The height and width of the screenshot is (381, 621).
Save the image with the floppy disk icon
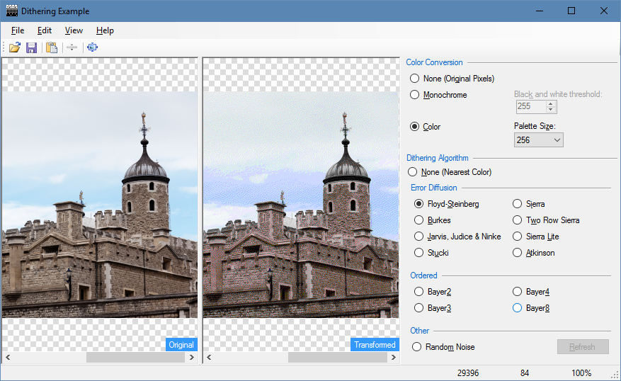[x=31, y=47]
